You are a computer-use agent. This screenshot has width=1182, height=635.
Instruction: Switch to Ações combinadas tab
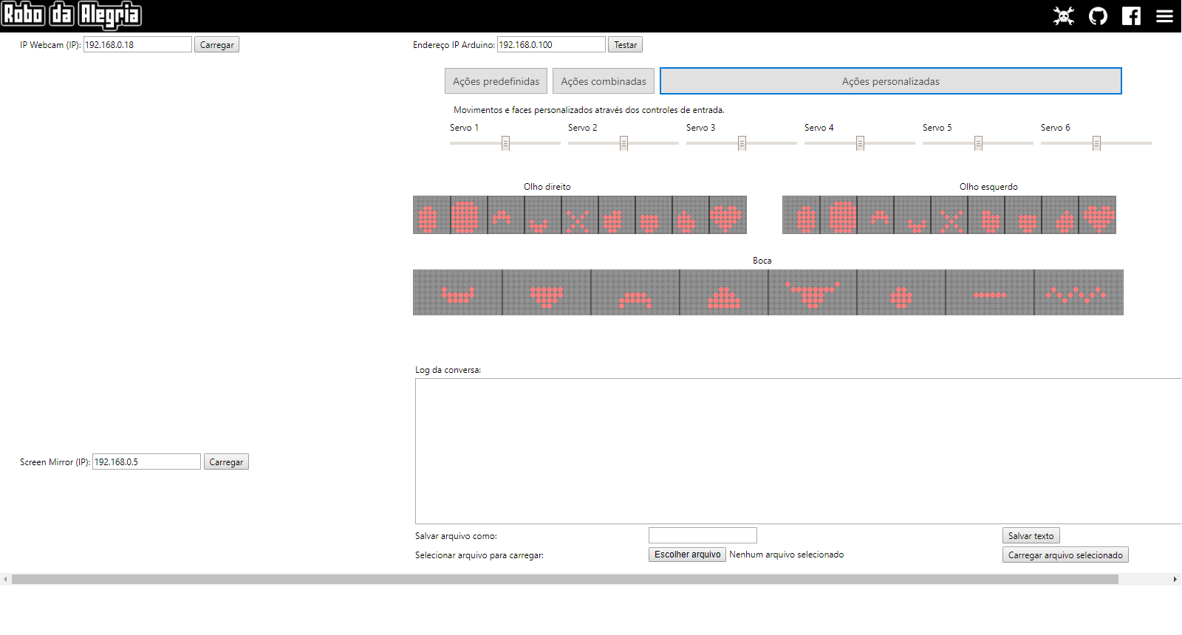click(x=604, y=81)
